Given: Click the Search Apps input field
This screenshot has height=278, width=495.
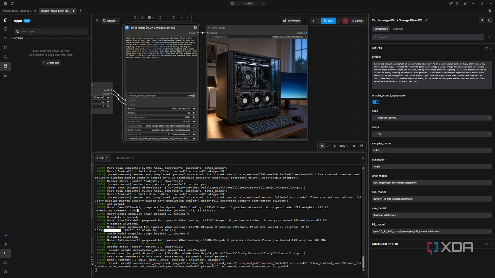Looking at the screenshot, I should point(51,32).
